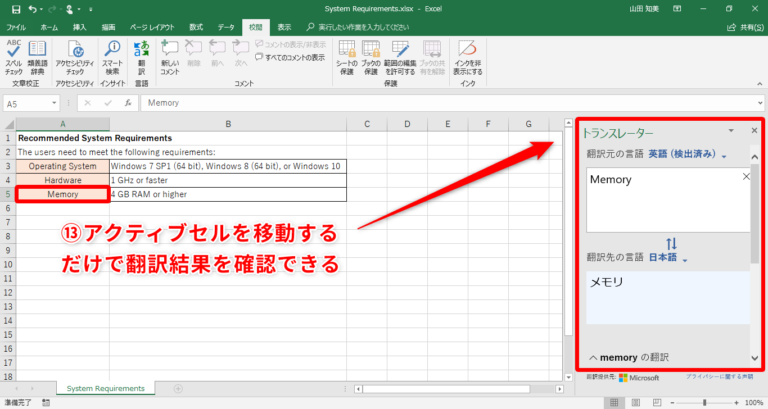Click the Redo button in title bar
The width and height of the screenshot is (768, 409).
(x=51, y=9)
